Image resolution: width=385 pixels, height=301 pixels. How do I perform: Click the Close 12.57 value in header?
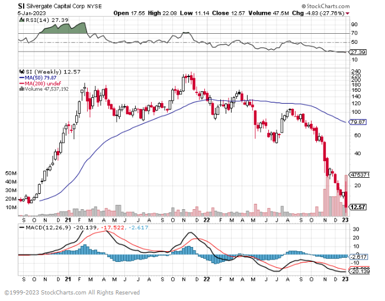pyautogui.click(x=229, y=13)
